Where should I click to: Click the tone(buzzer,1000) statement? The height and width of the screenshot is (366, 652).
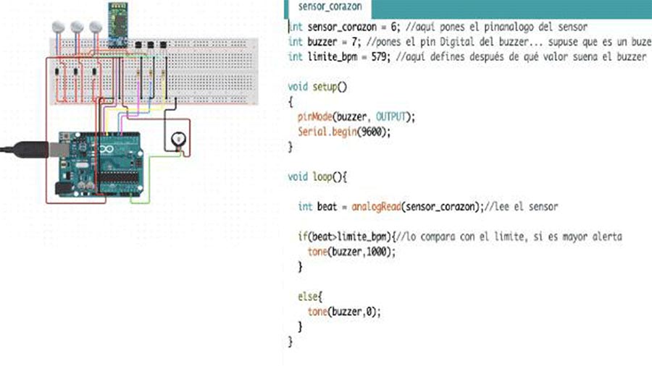(x=351, y=252)
